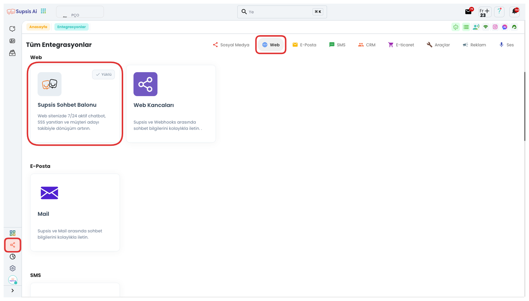Open the mail inbox with 79 badge
The image size is (529, 301).
click(469, 11)
